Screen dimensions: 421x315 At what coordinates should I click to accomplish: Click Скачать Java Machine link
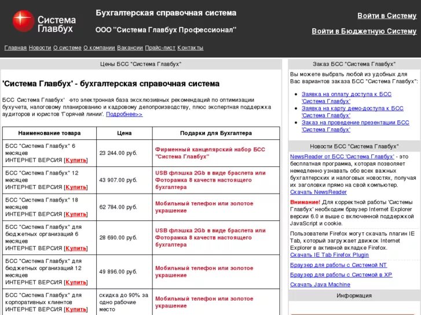point(320,284)
